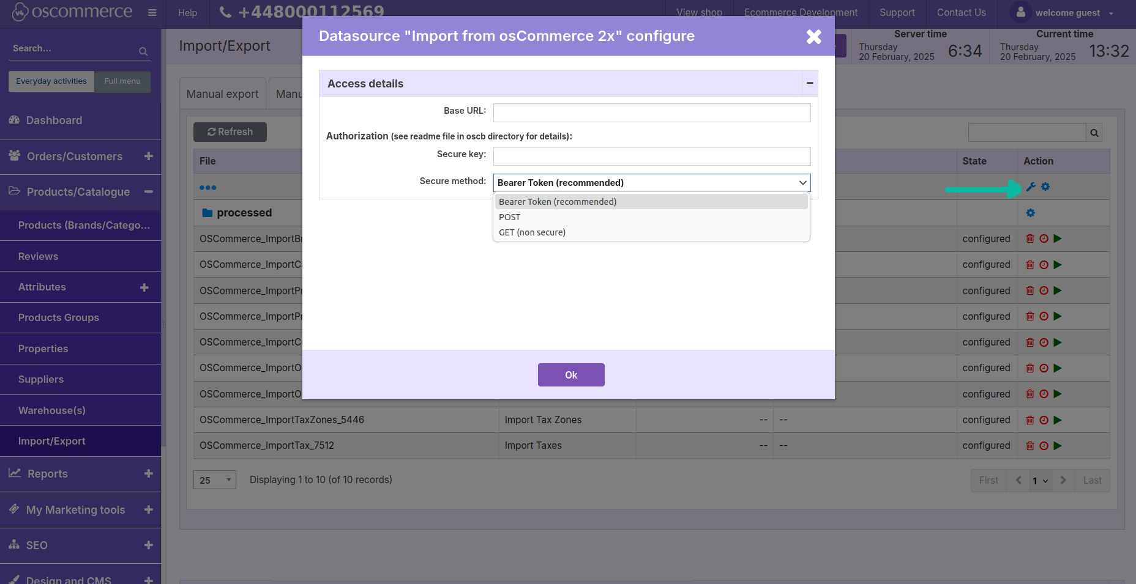The image size is (1136, 584).
Task: Open Support link
Action: pos(897,13)
